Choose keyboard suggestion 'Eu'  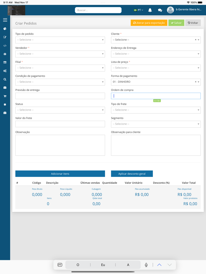click(x=103, y=265)
